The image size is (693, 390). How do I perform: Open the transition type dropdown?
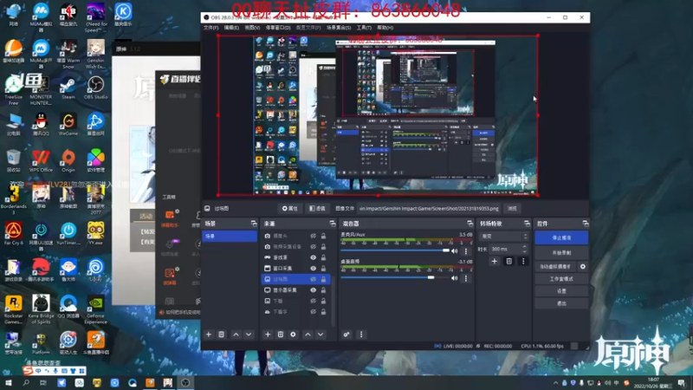pos(503,237)
